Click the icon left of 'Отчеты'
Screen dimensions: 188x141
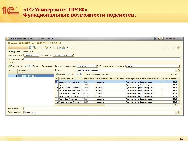[x=46, y=48]
